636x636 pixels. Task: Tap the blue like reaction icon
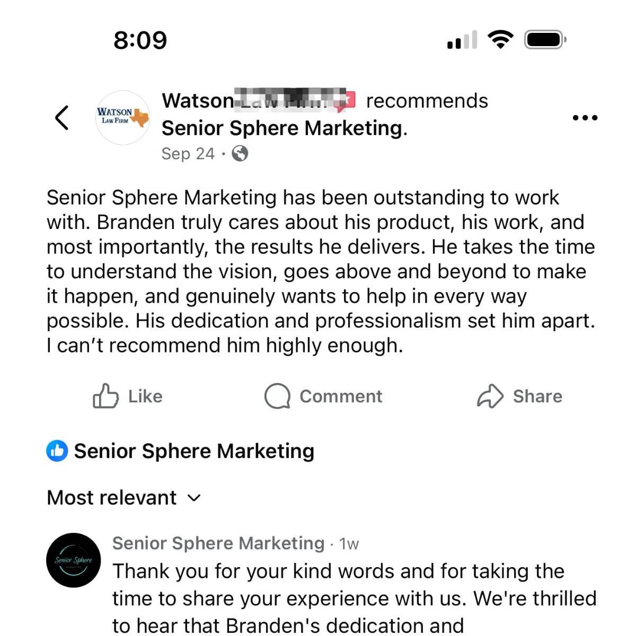[57, 451]
